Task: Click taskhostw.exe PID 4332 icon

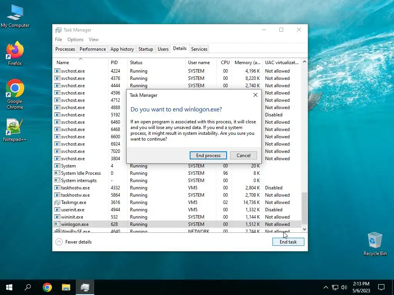Action: click(x=57, y=187)
